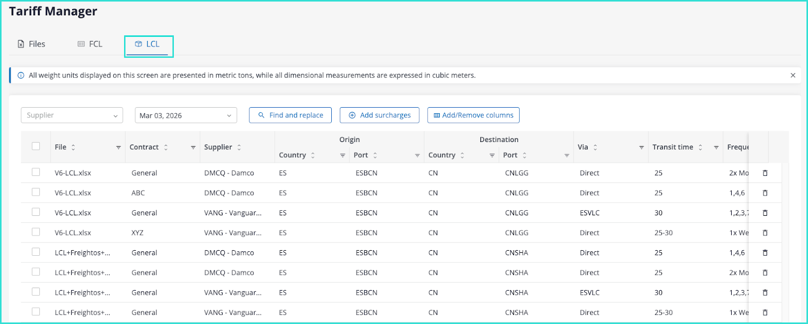This screenshot has height=324, width=808.
Task: Sort by the Supplier column arrows
Action: (x=239, y=148)
